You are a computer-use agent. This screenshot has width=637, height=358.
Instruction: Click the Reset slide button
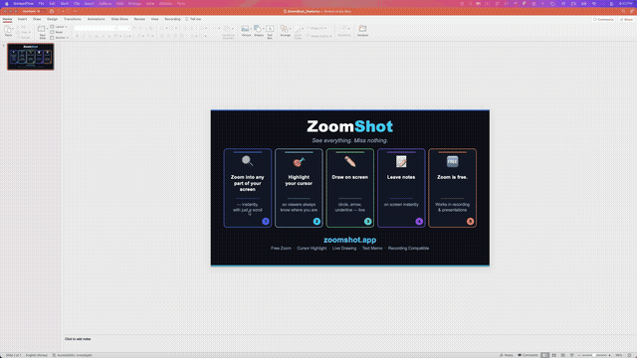point(57,32)
